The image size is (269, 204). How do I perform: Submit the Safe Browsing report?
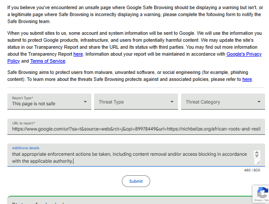point(136,181)
